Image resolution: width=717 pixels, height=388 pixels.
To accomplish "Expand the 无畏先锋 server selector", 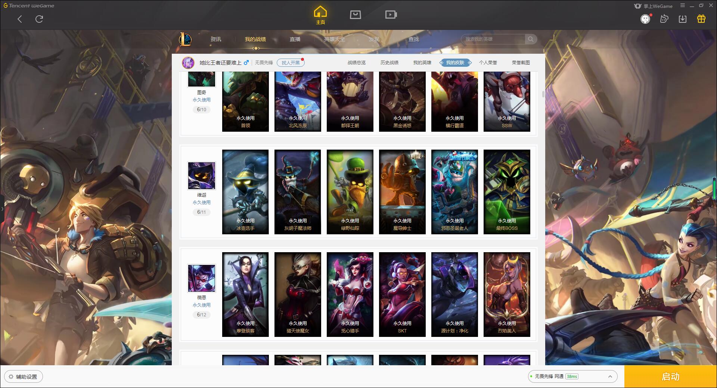I will tap(572, 376).
